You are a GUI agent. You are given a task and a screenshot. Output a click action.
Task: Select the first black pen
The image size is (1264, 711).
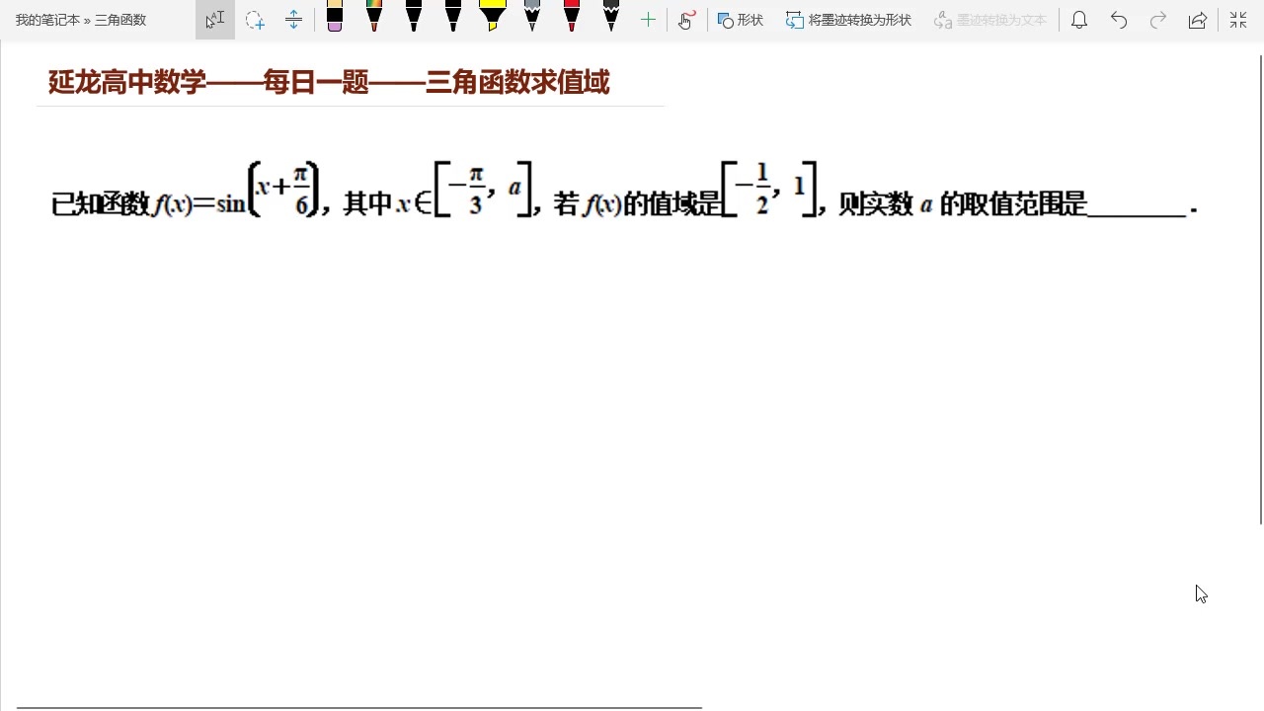(414, 17)
